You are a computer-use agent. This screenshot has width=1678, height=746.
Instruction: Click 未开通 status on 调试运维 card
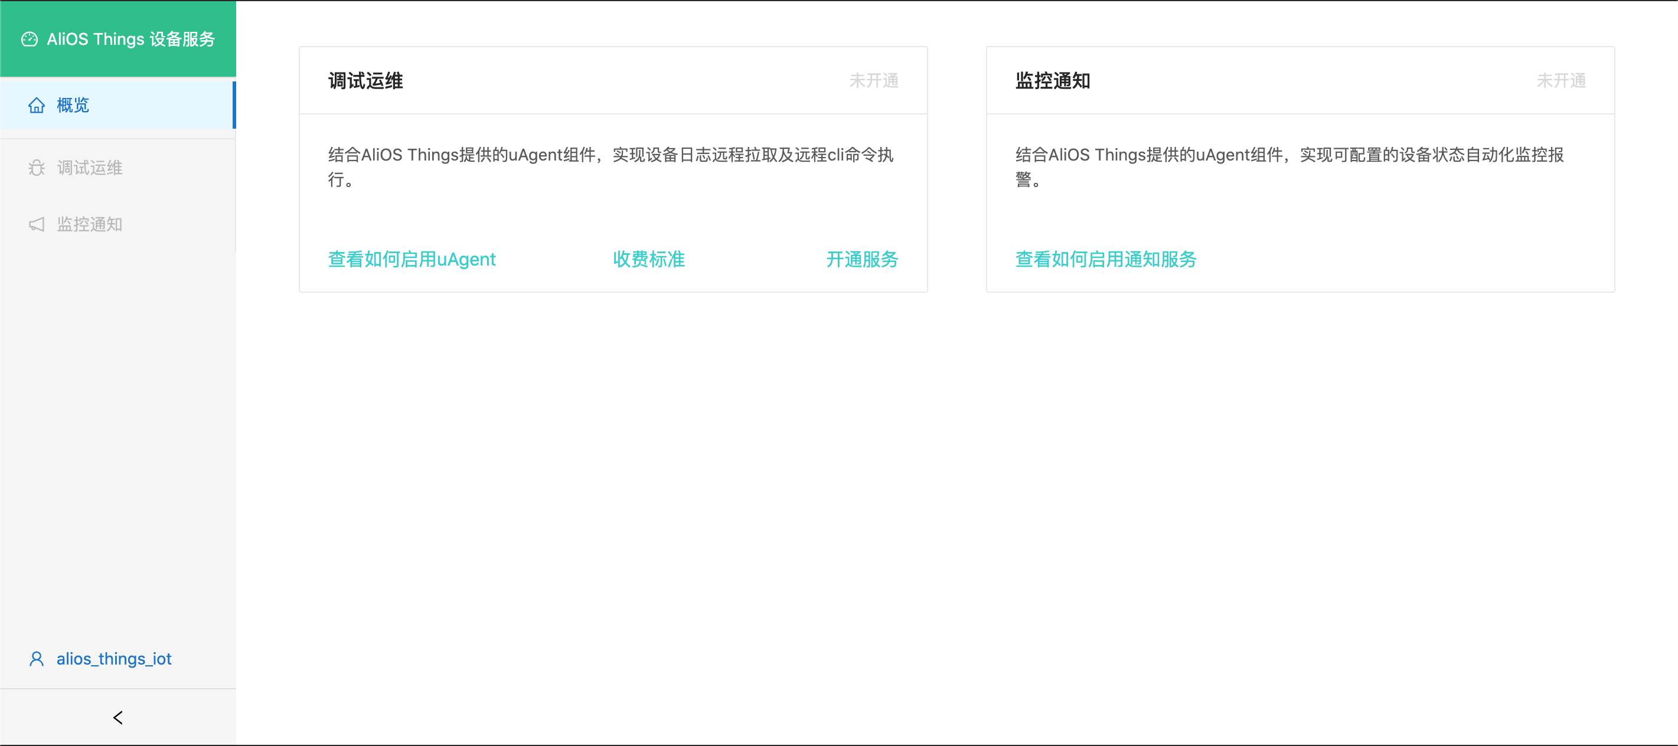coord(873,81)
